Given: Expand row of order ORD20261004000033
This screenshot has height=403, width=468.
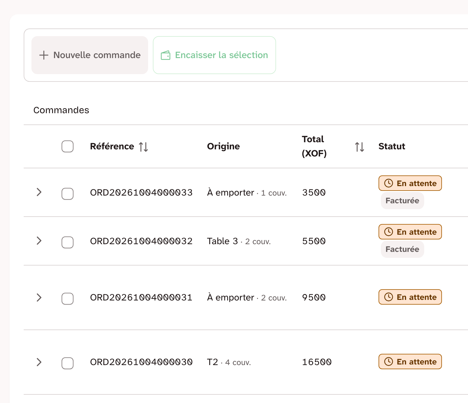Looking at the screenshot, I should pos(39,192).
